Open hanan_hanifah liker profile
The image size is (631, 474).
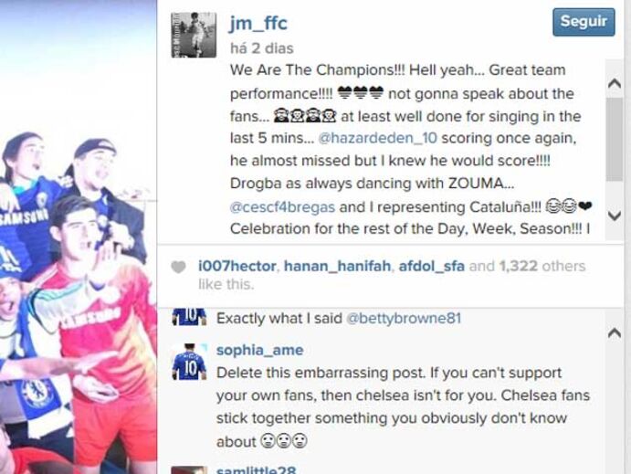338,266
